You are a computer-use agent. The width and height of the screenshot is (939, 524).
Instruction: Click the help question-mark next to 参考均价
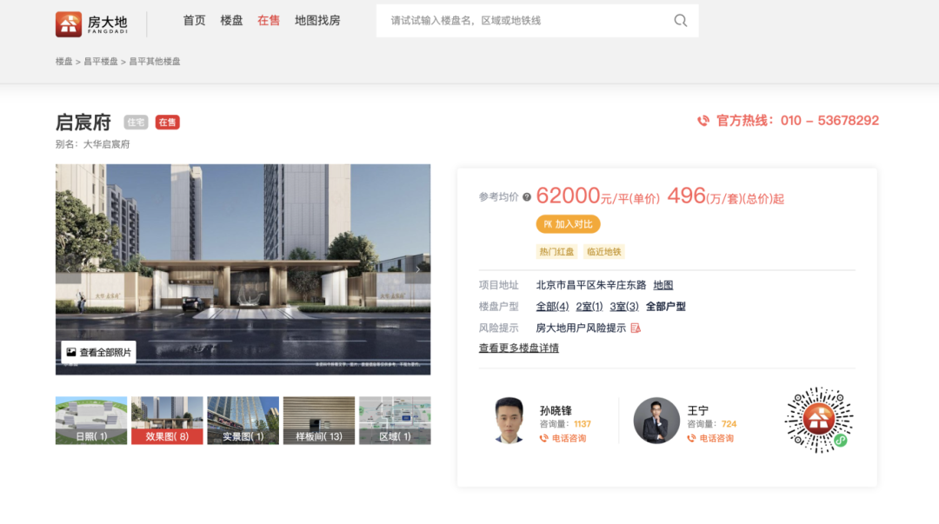pyautogui.click(x=529, y=197)
